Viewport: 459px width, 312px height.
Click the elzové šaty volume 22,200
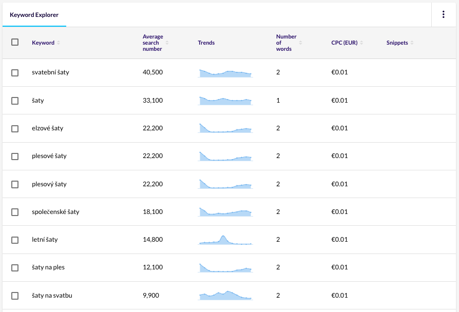pos(153,128)
